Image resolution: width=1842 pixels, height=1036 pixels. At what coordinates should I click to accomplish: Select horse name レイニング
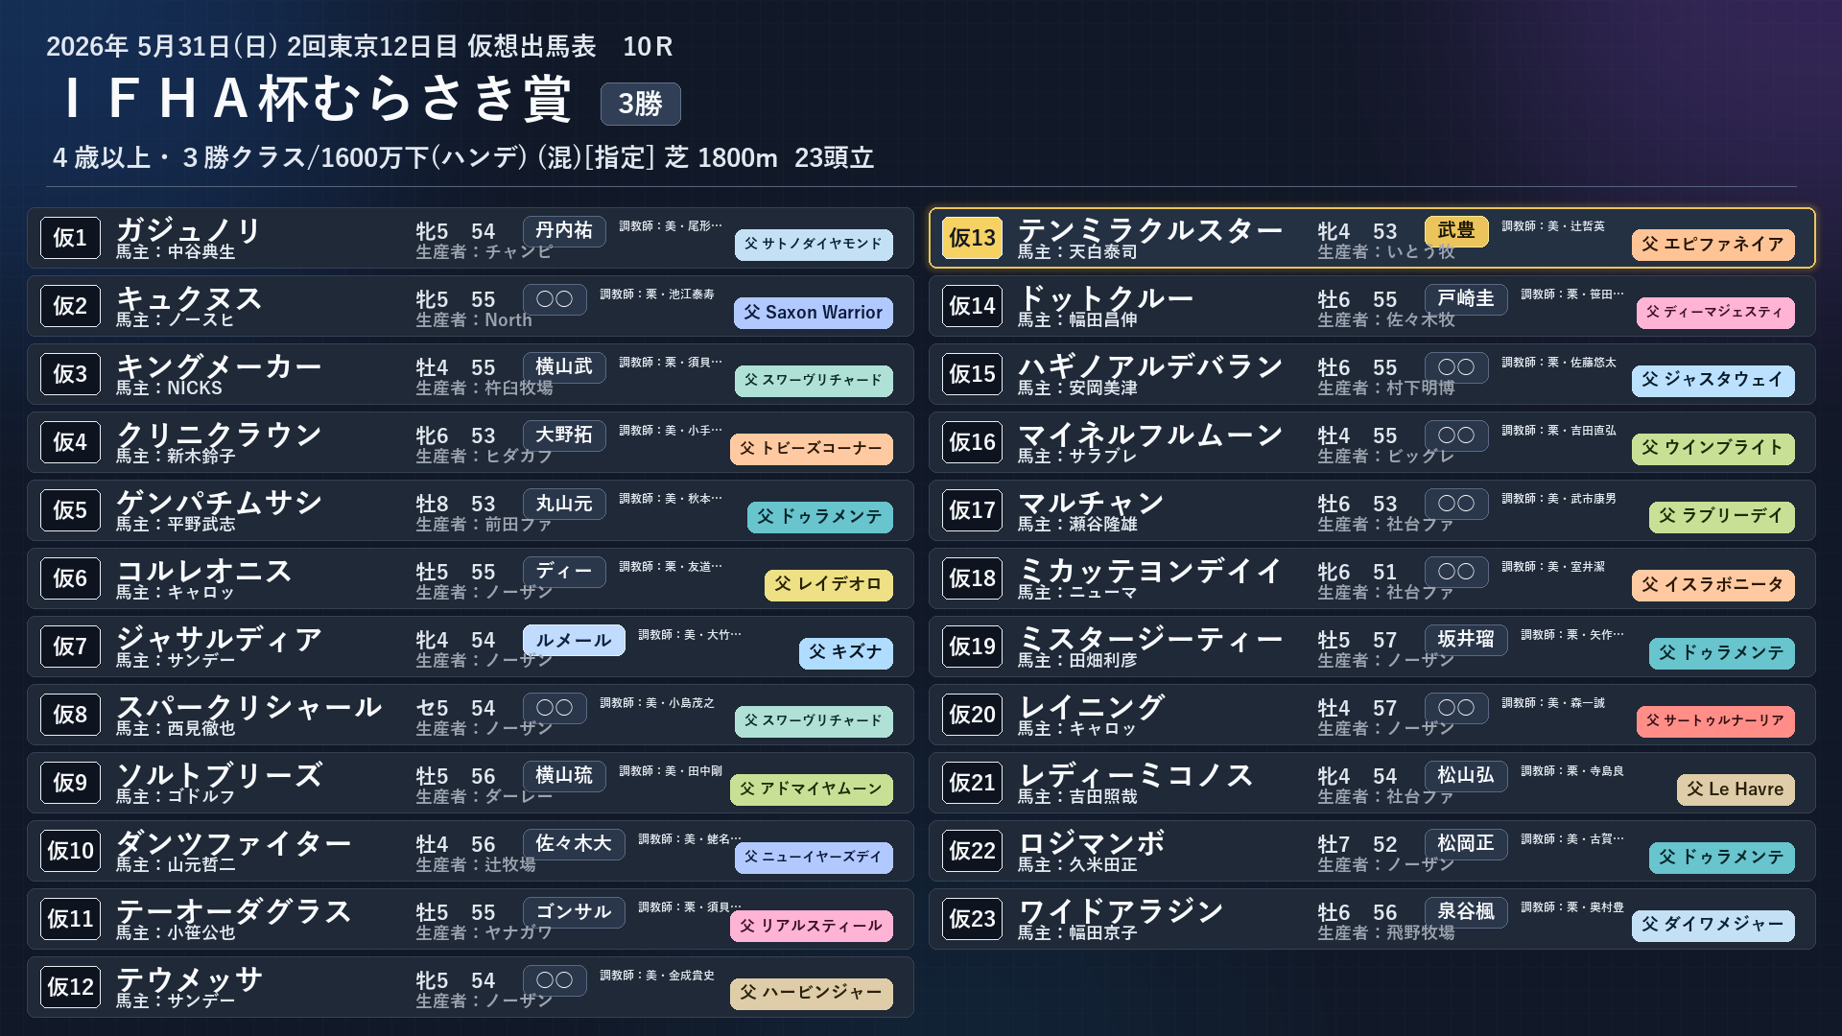(x=1091, y=707)
